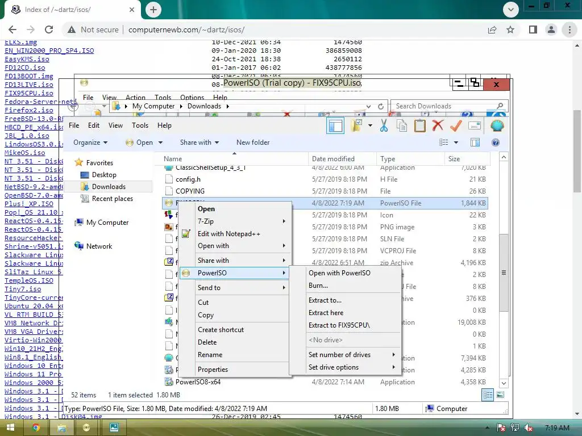582x436 pixels.
Task: Click the Help question mark icon
Action: (x=495, y=142)
